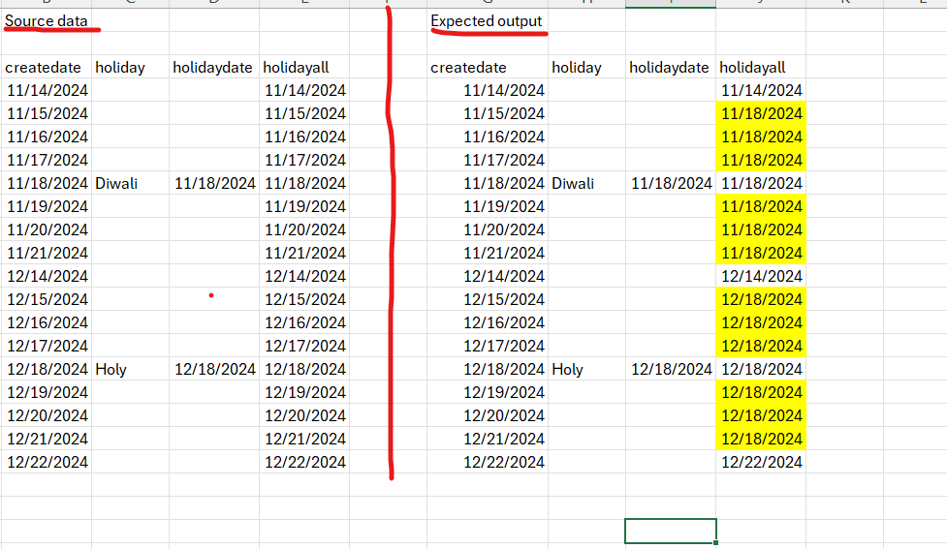Select Diwali cell in the Source data table

pos(130,183)
